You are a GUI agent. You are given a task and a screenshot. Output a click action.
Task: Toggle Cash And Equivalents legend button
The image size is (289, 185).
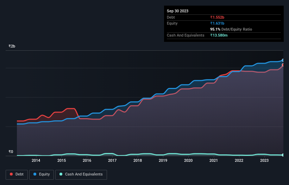(81, 174)
